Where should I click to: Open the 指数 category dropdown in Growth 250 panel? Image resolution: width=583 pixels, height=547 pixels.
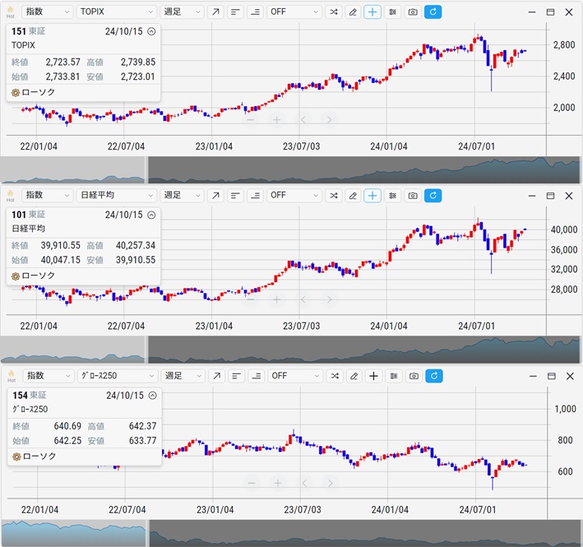(46, 376)
